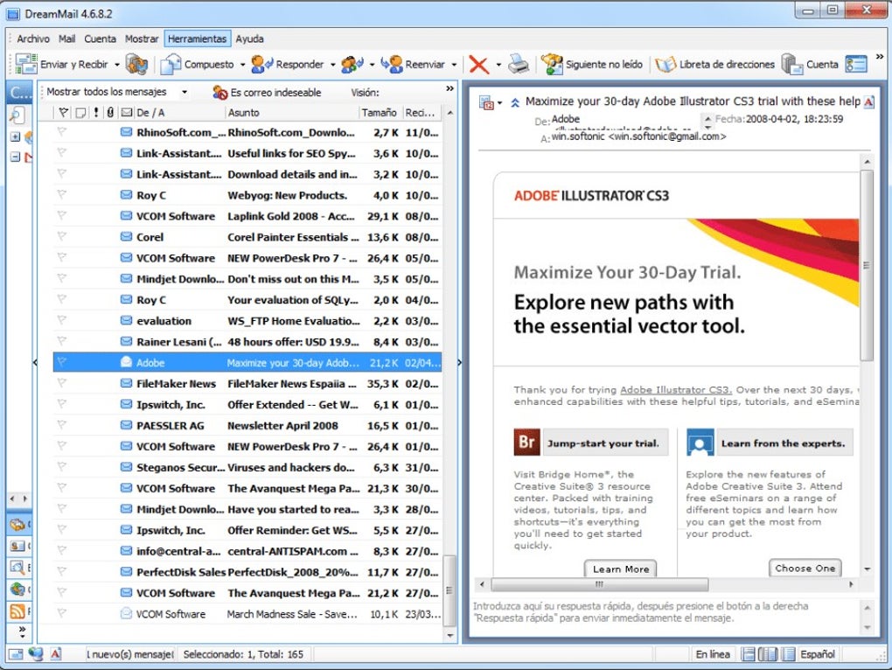The height and width of the screenshot is (670, 892).
Task: Toggle flag on FileMaker News message
Action: [62, 383]
